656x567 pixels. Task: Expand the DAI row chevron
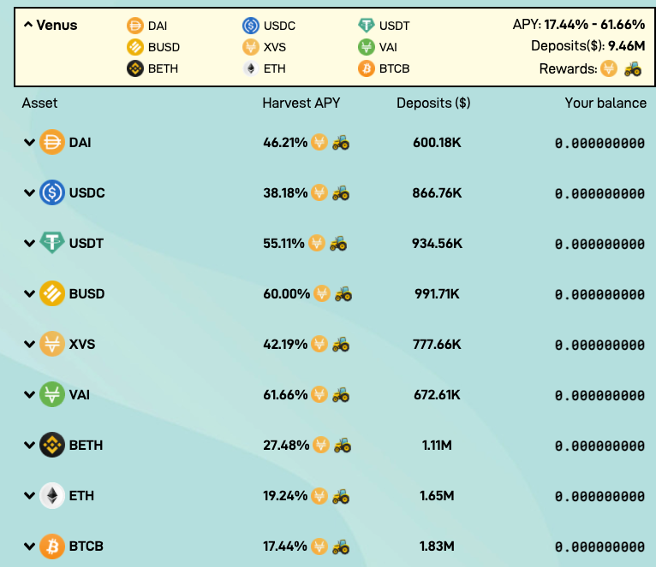(x=29, y=143)
